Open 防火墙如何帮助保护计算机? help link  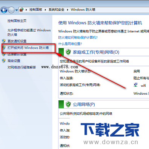click(x=78, y=37)
